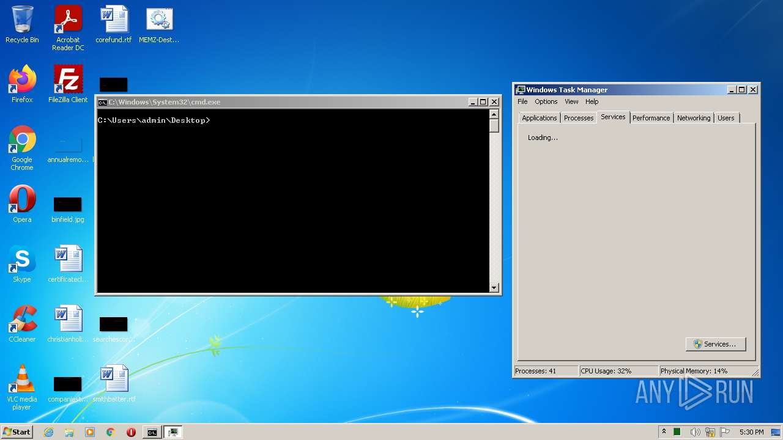Launch Internet Explorer from the taskbar

click(49, 432)
